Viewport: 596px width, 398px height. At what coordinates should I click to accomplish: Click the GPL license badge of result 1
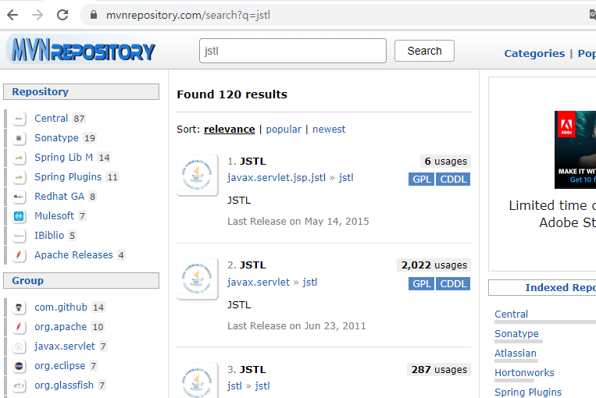[422, 179]
